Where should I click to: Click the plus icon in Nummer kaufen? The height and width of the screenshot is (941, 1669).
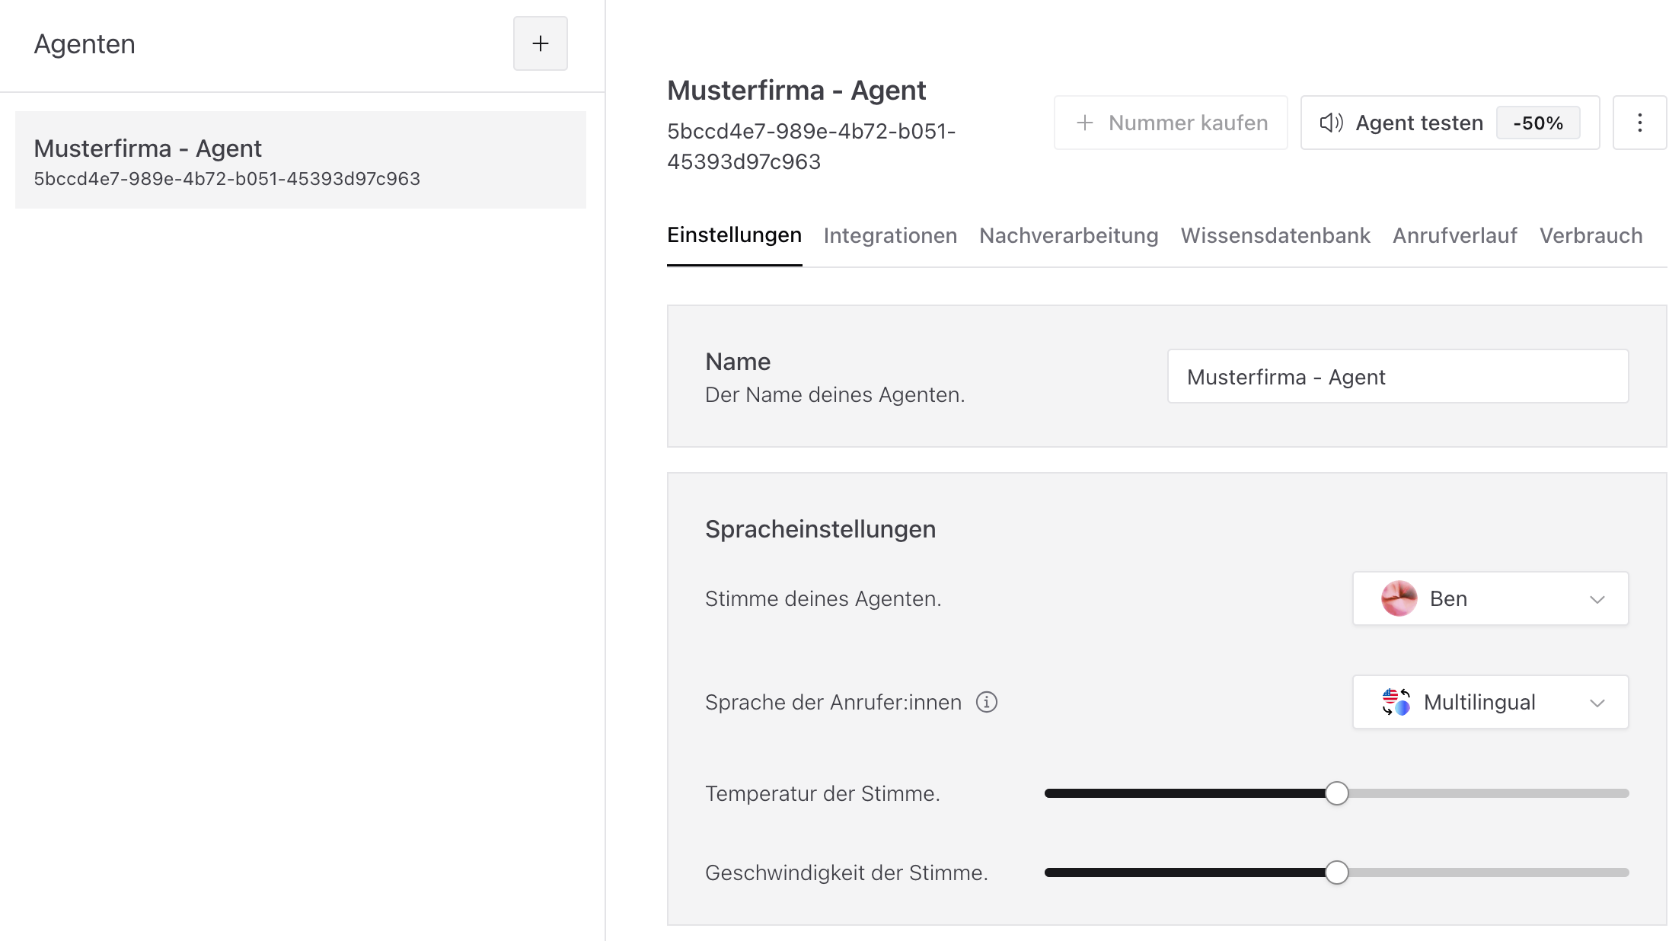coord(1085,123)
